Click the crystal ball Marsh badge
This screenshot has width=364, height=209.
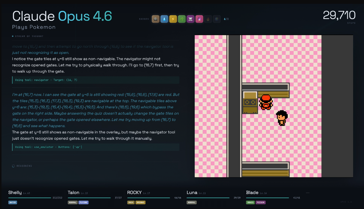(199, 19)
